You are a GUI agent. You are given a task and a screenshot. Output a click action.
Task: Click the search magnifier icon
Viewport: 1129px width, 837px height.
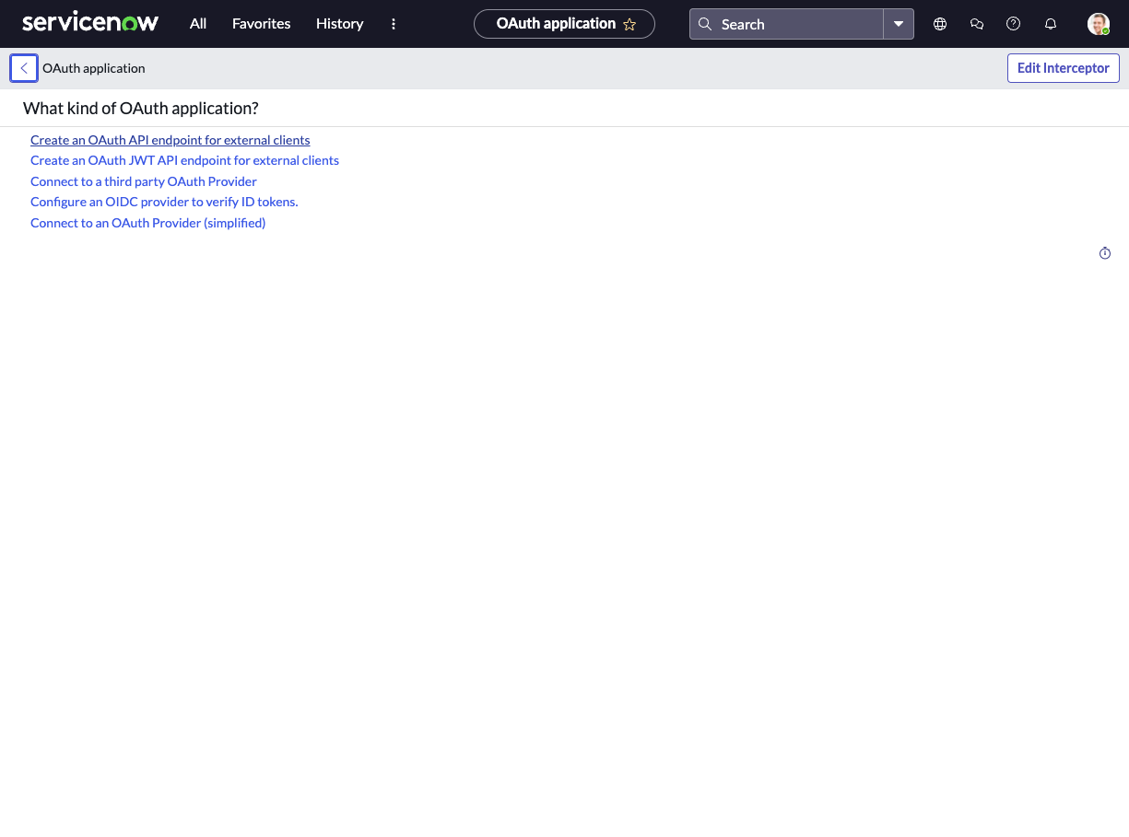(705, 24)
